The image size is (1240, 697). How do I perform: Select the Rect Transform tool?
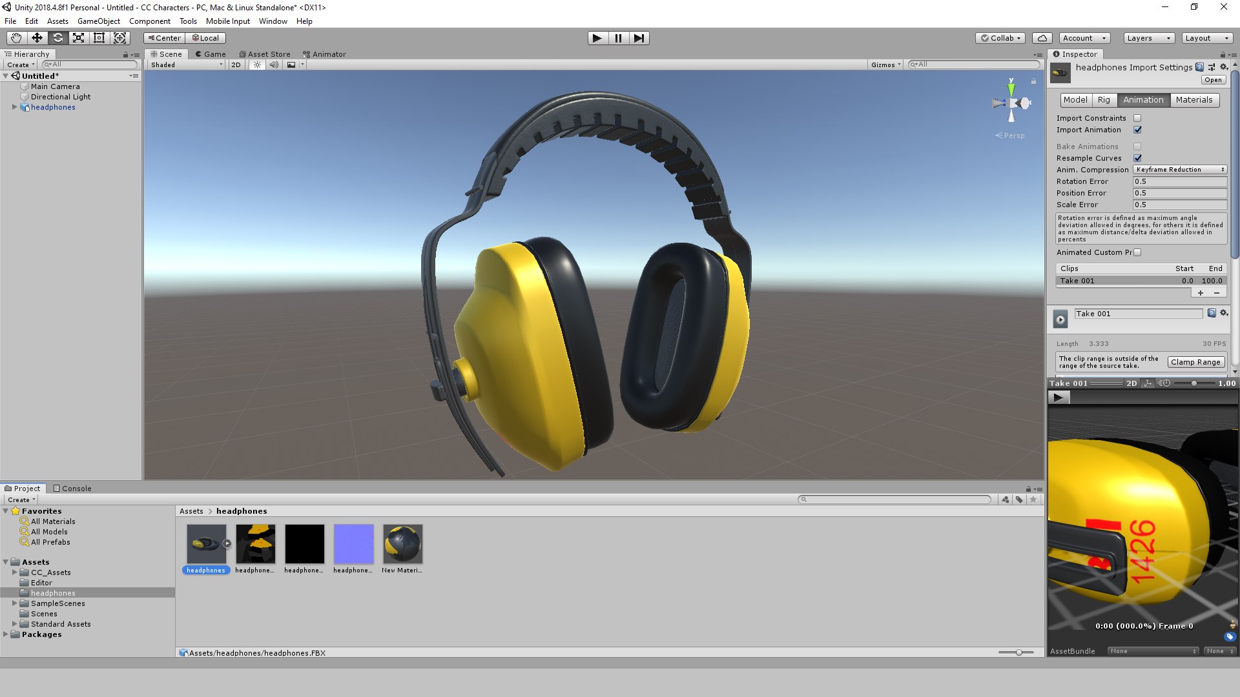pyautogui.click(x=99, y=38)
